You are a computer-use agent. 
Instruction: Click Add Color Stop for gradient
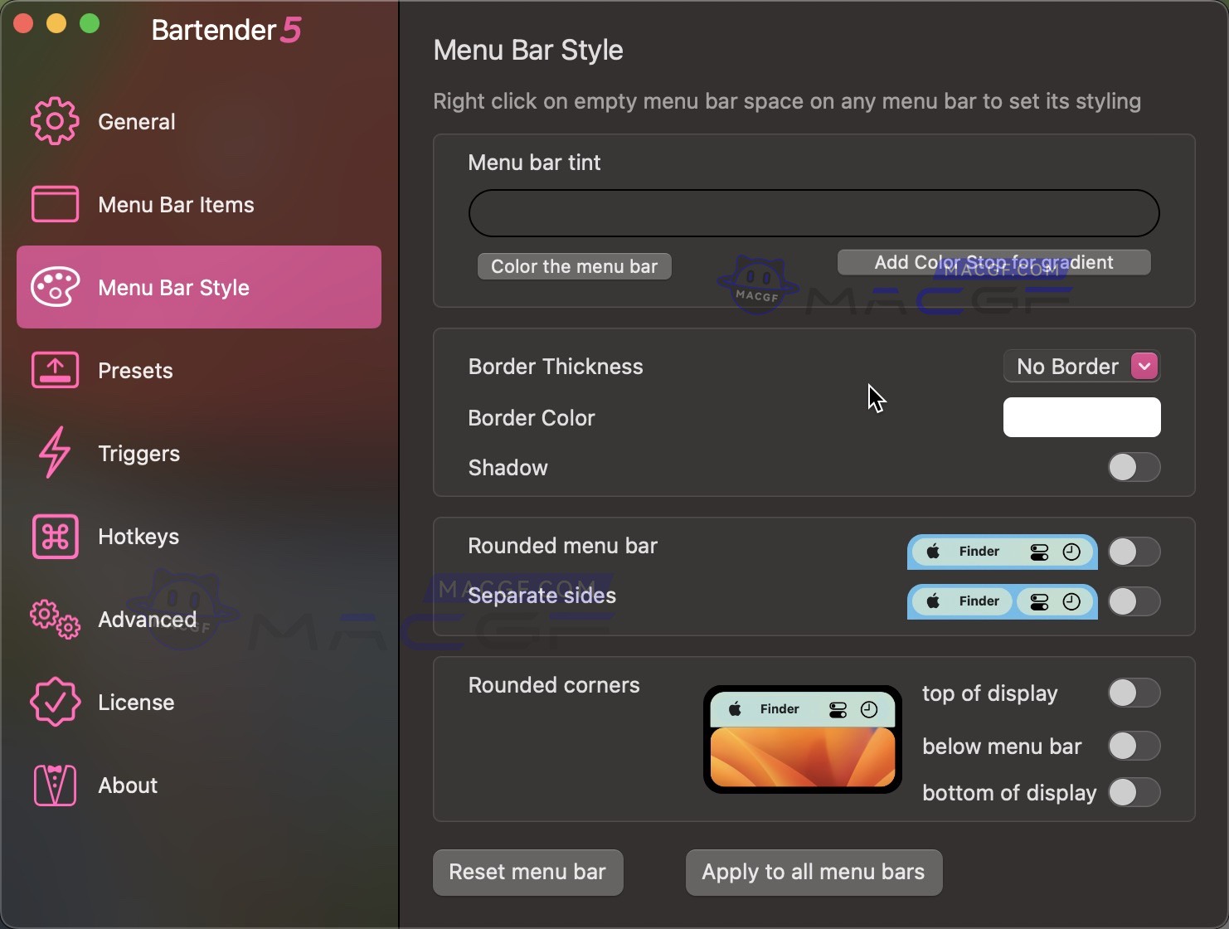993,263
